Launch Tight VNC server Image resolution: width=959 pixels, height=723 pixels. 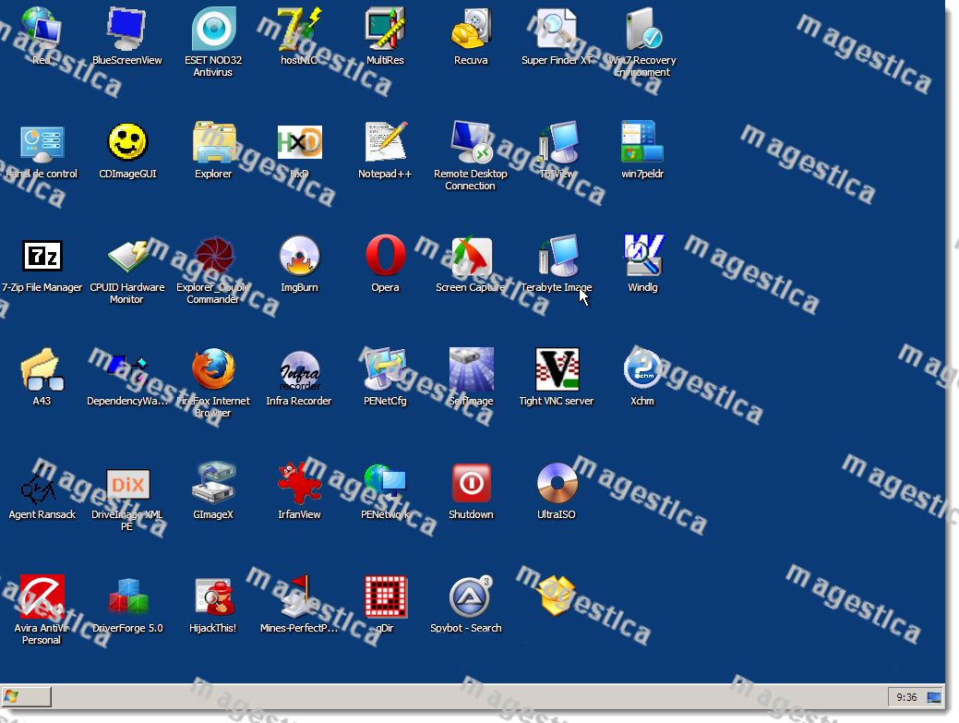[557, 369]
